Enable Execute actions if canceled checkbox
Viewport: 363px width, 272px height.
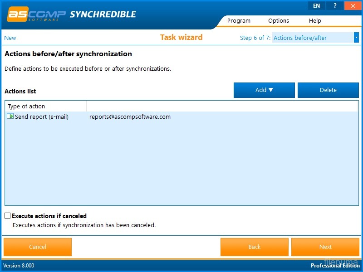[7, 216]
